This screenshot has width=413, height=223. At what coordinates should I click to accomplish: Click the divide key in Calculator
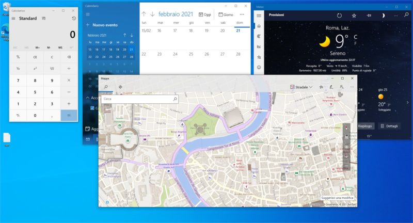coord(69,69)
